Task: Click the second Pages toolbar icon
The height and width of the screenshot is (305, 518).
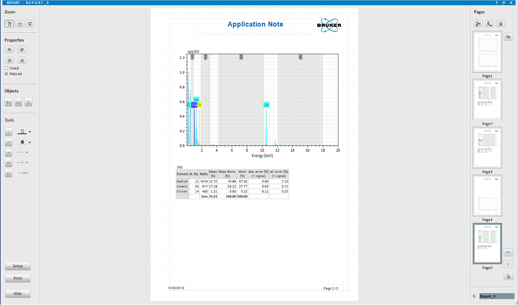Action: tap(490, 24)
